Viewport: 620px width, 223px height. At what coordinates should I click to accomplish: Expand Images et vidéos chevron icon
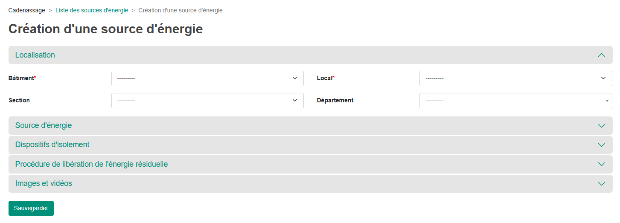click(602, 184)
